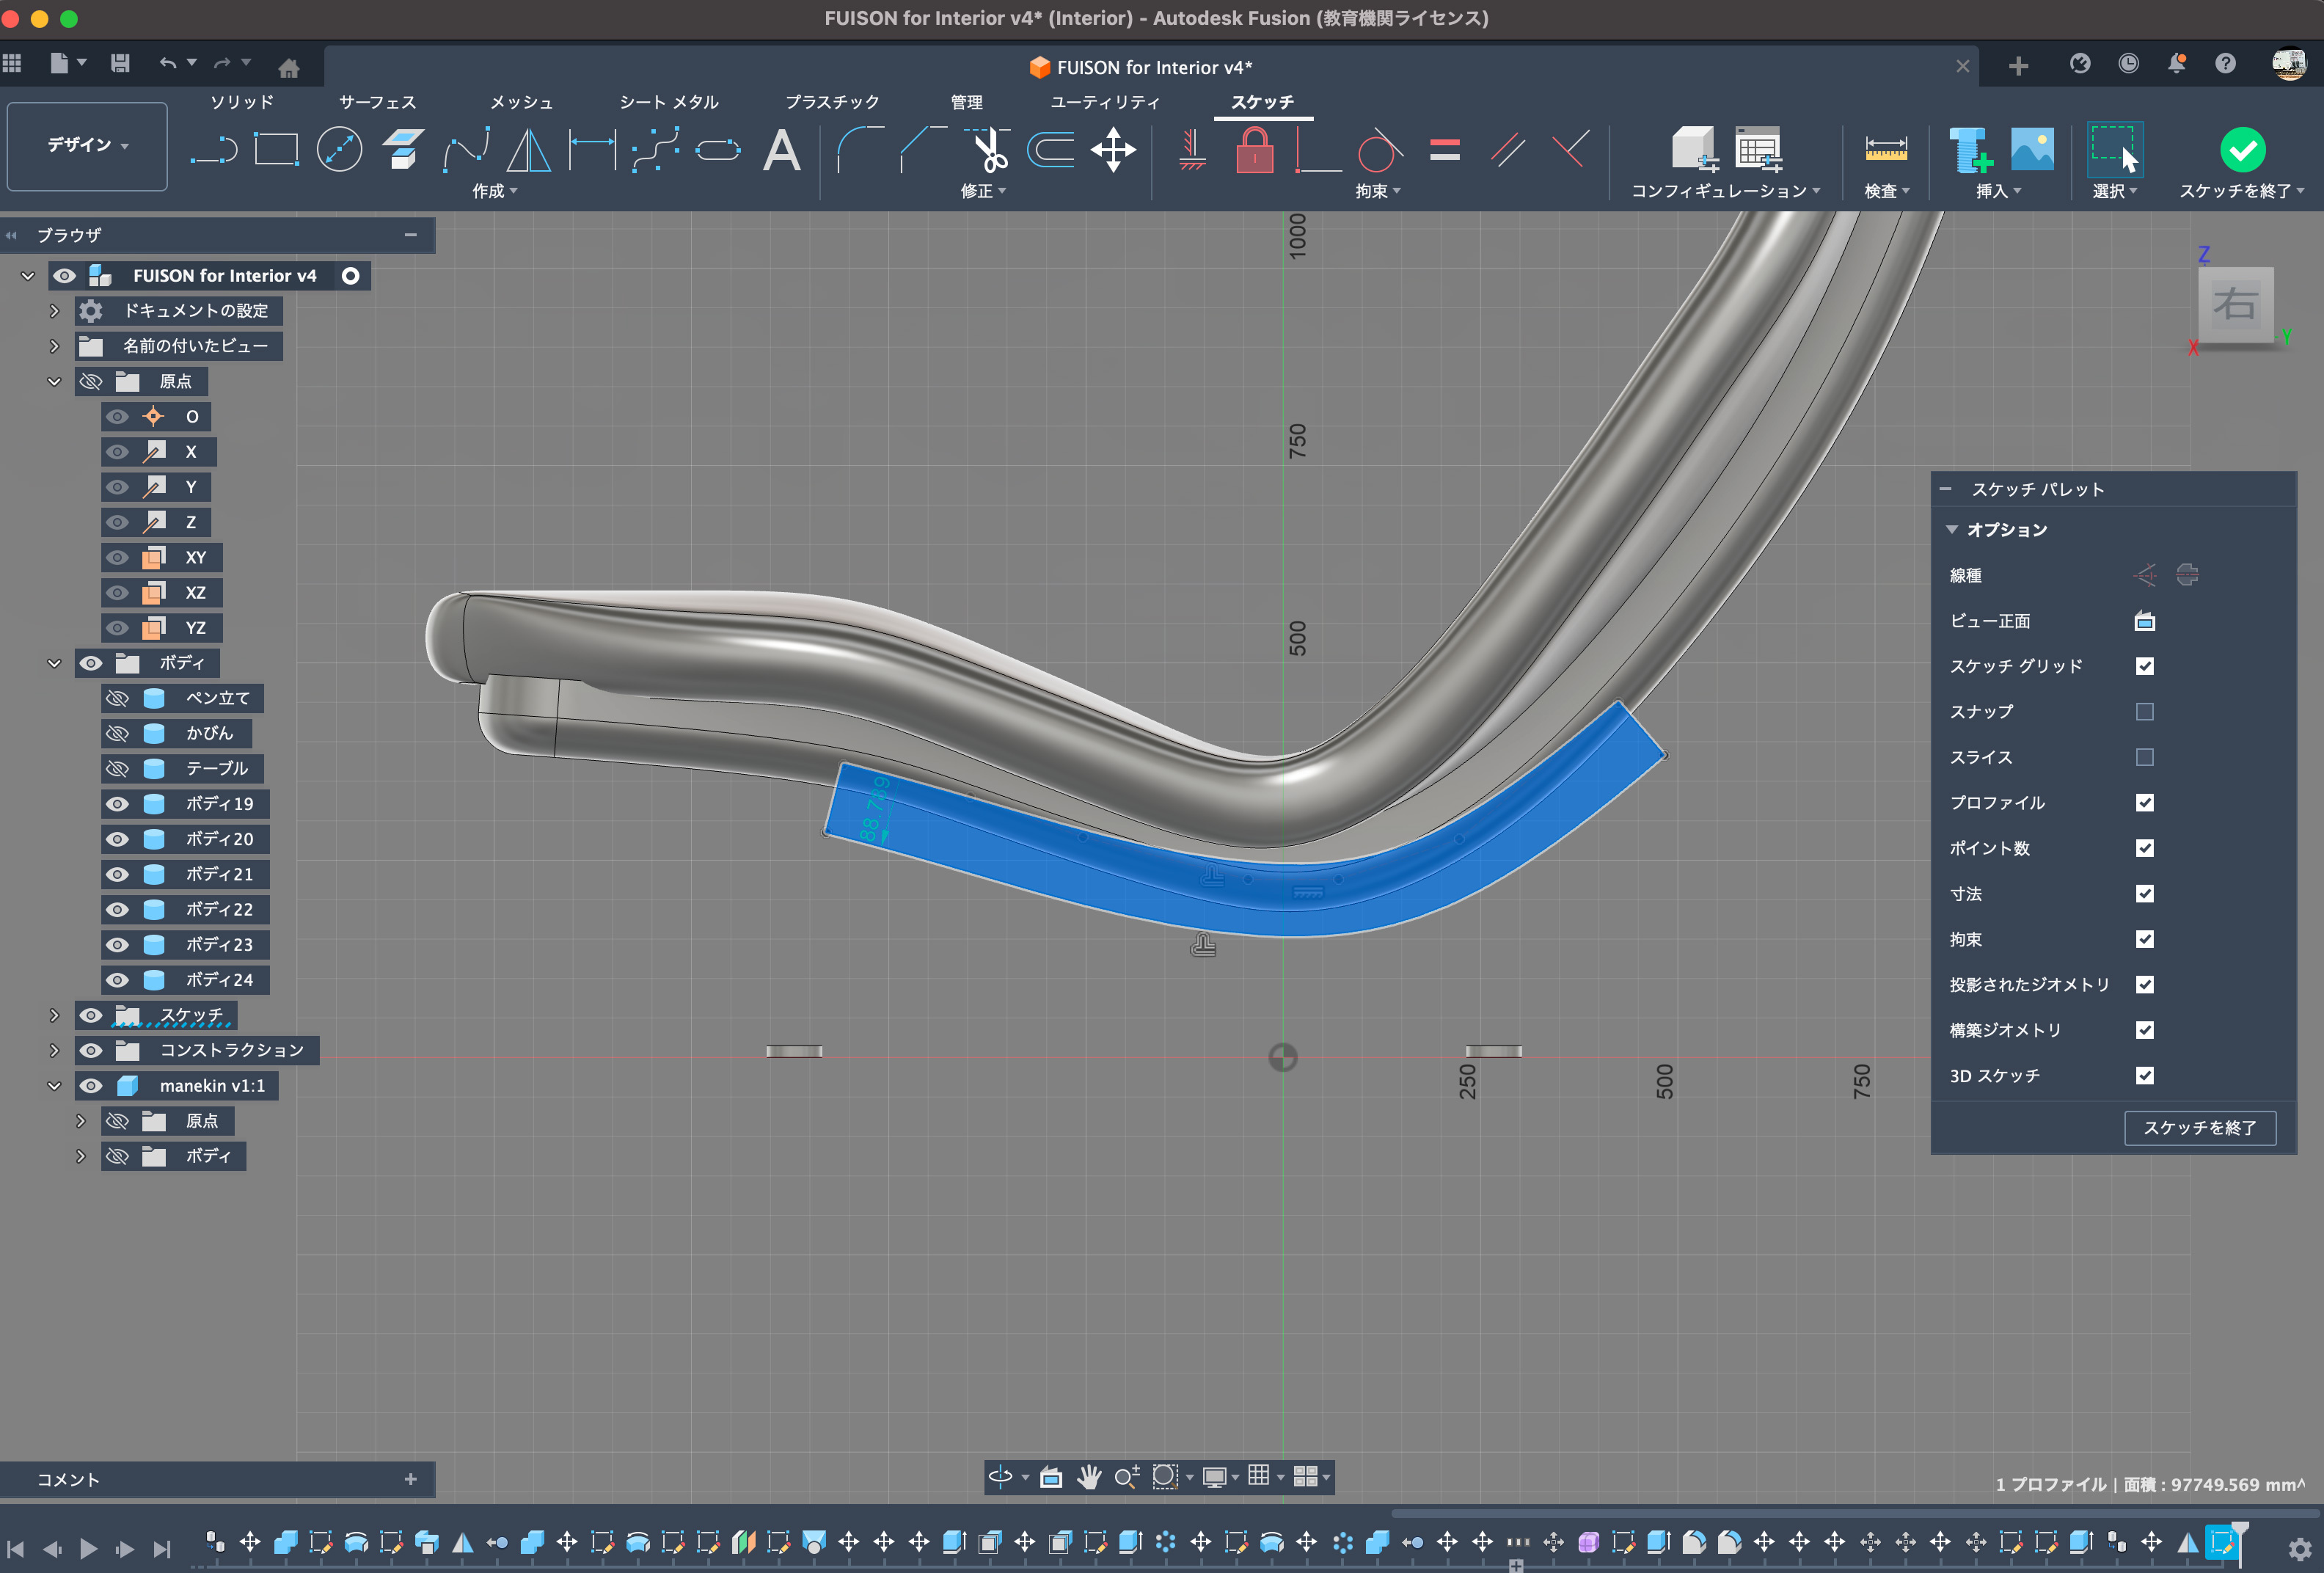This screenshot has height=1573, width=2324.
Task: Select the Move/Copy arrows tool
Action: click(x=1113, y=151)
